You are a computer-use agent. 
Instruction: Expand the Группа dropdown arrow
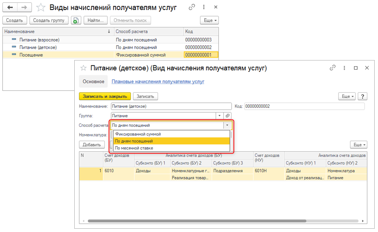click(x=220, y=116)
